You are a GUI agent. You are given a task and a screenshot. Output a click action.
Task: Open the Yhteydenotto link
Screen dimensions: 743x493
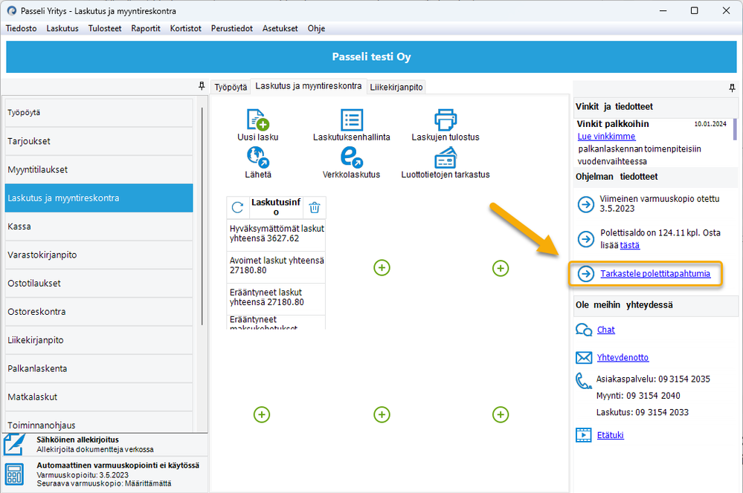pyautogui.click(x=623, y=357)
